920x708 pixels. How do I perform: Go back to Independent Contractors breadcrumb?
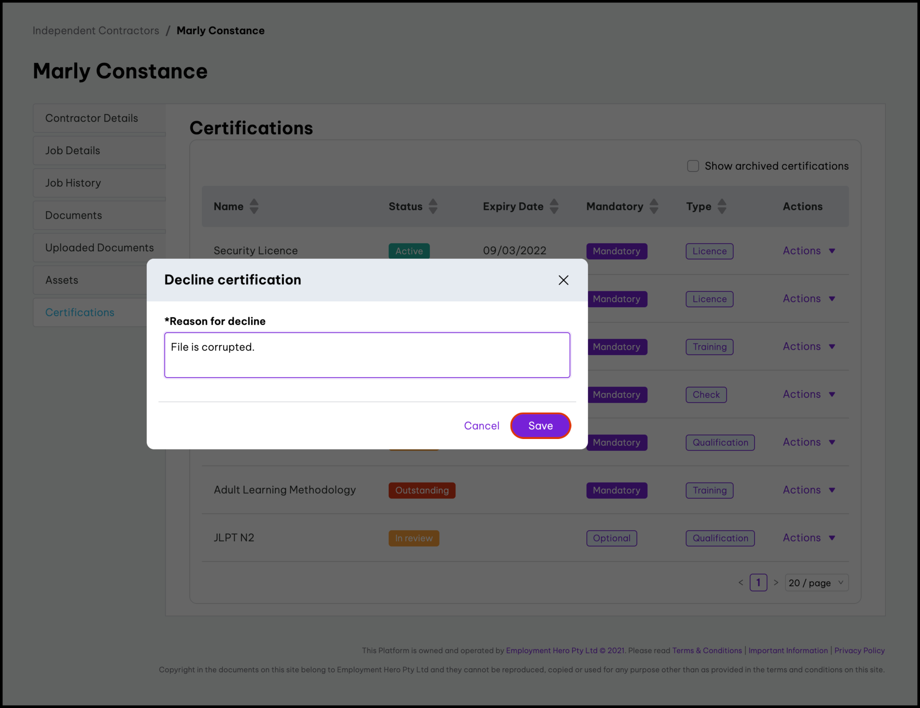(x=96, y=31)
